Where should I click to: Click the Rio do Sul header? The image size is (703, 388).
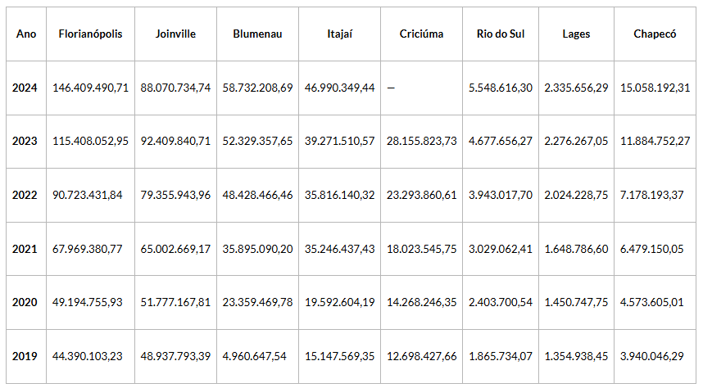click(500, 34)
